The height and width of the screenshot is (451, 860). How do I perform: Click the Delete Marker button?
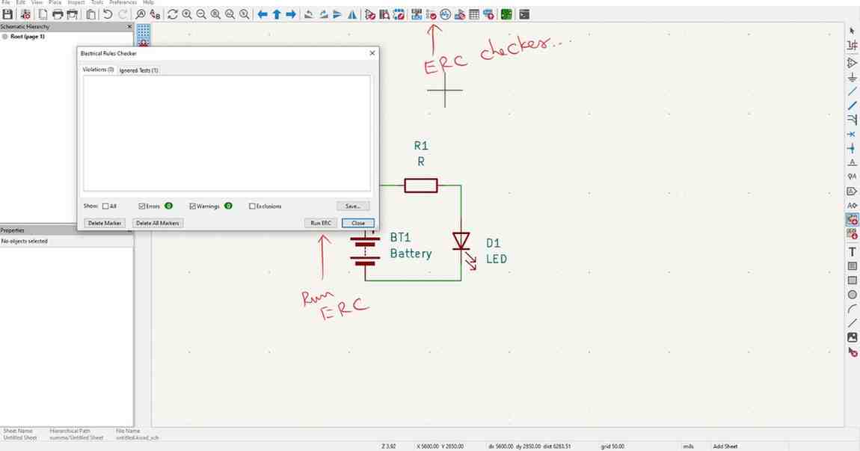(104, 223)
